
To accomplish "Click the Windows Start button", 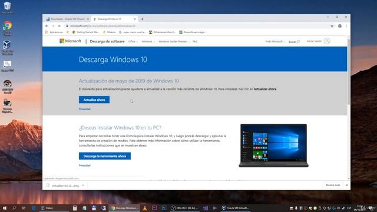I will (x=5, y=208).
